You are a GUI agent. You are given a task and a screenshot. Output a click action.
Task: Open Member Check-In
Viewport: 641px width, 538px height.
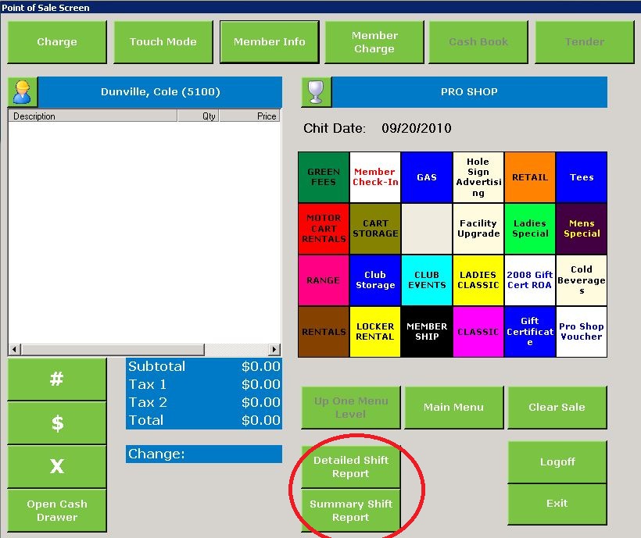click(x=374, y=176)
